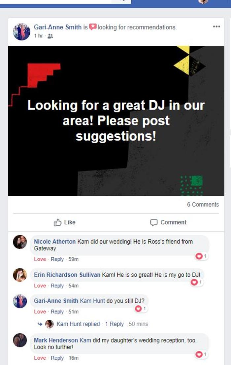Image resolution: width=231 pixels, height=365 pixels.
Task: Toggle Love on Erin Richardson Sullivan's comment
Action: [40, 286]
